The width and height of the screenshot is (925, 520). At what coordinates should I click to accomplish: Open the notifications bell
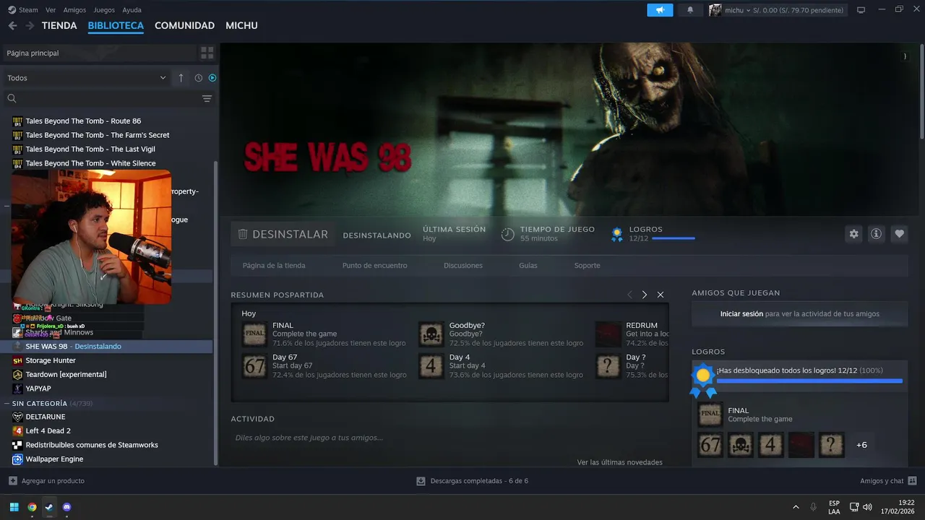point(690,10)
